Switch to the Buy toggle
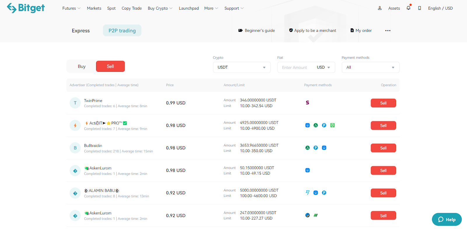The height and width of the screenshot is (229, 467). 82,66
